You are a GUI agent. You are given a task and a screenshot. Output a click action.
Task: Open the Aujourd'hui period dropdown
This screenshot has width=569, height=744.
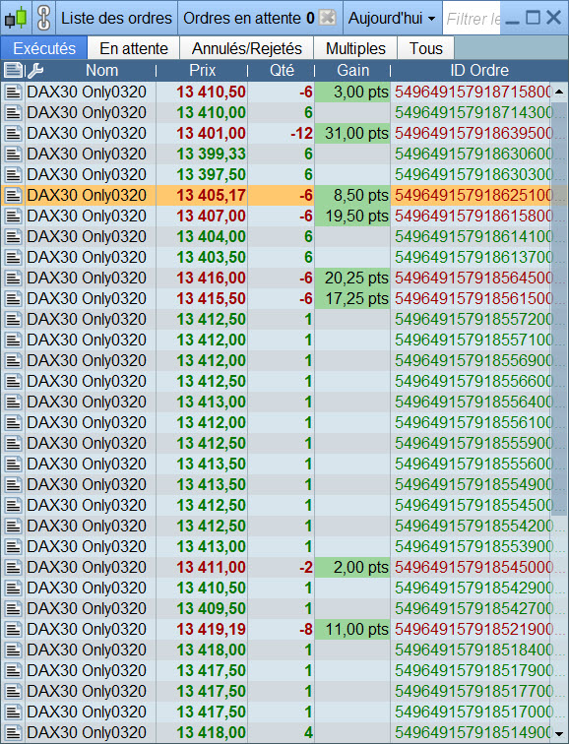(x=392, y=18)
